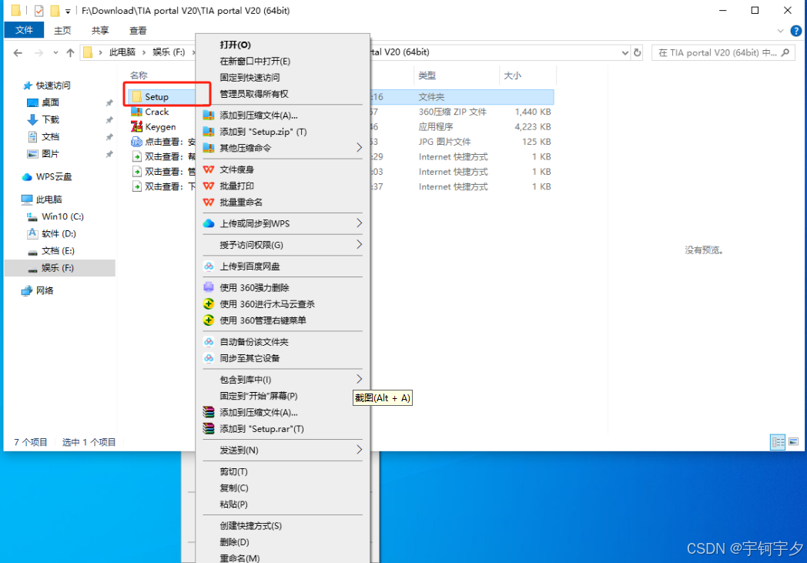The image size is (807, 563).
Task: Click the Crack zip archive icon
Action: tap(136, 112)
